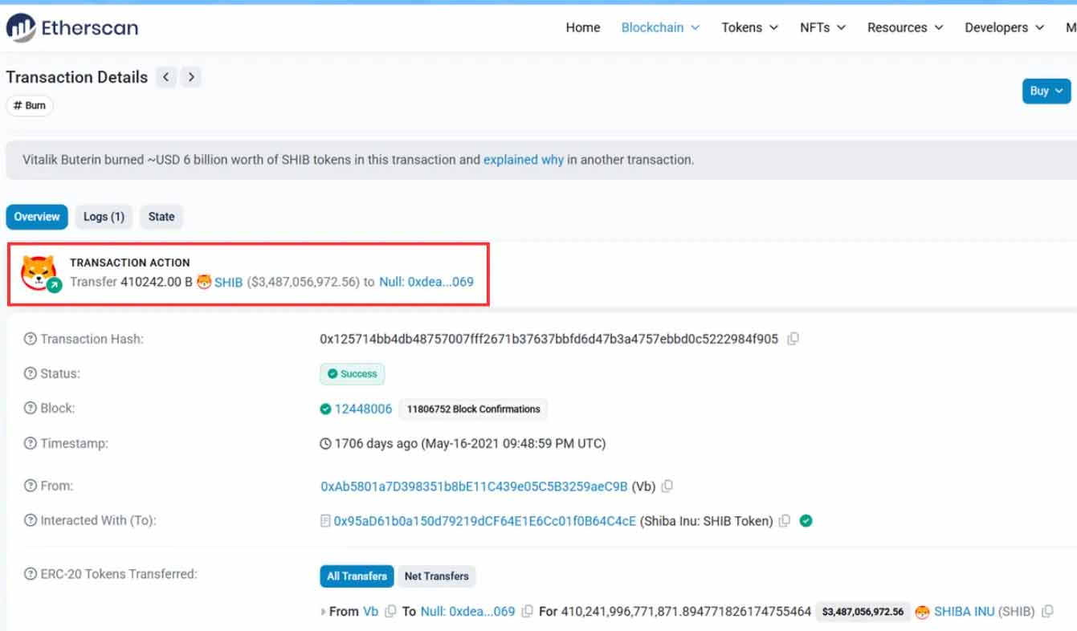The height and width of the screenshot is (631, 1077).
Task: Click the transaction hash value text
Action: click(x=549, y=339)
